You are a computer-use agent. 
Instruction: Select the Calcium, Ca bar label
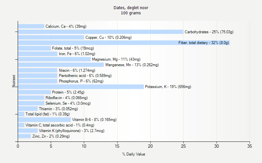pyautogui.click(x=66, y=26)
